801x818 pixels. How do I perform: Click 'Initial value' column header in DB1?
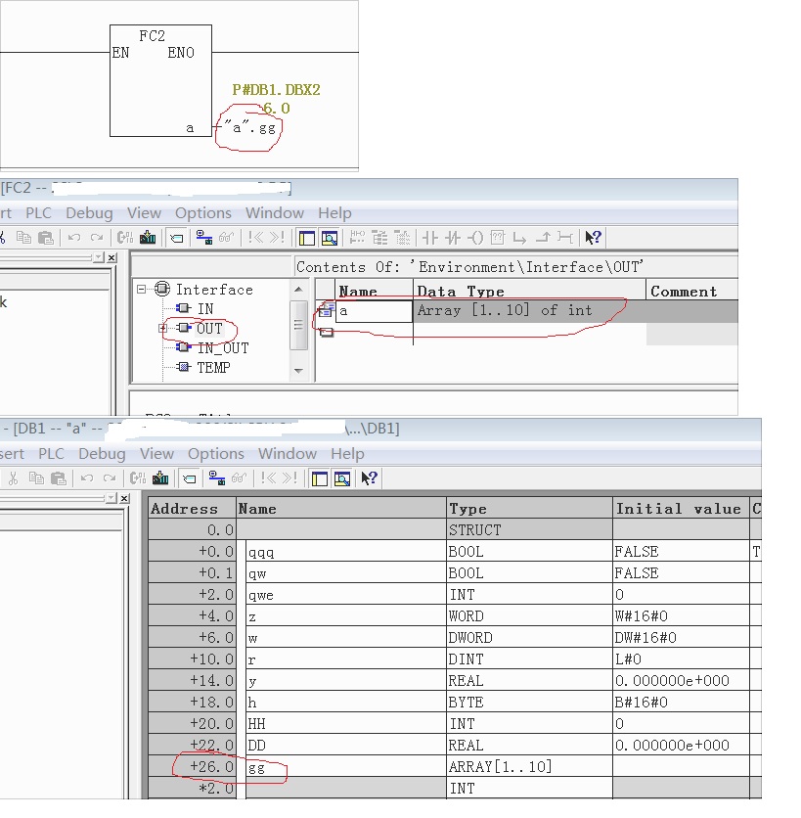click(681, 508)
